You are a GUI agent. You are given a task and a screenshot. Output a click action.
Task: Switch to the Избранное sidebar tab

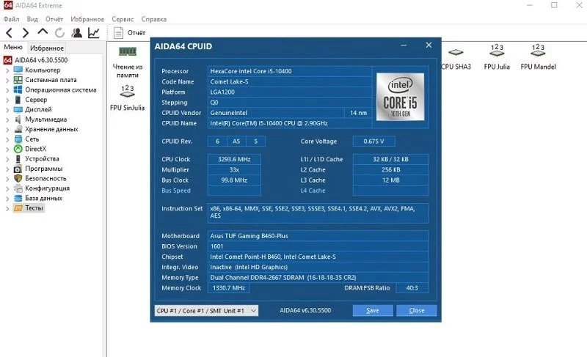pyautogui.click(x=47, y=48)
